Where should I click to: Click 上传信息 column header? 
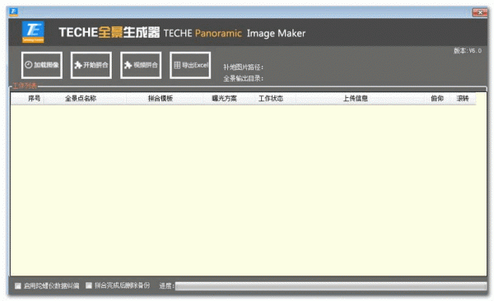click(356, 99)
